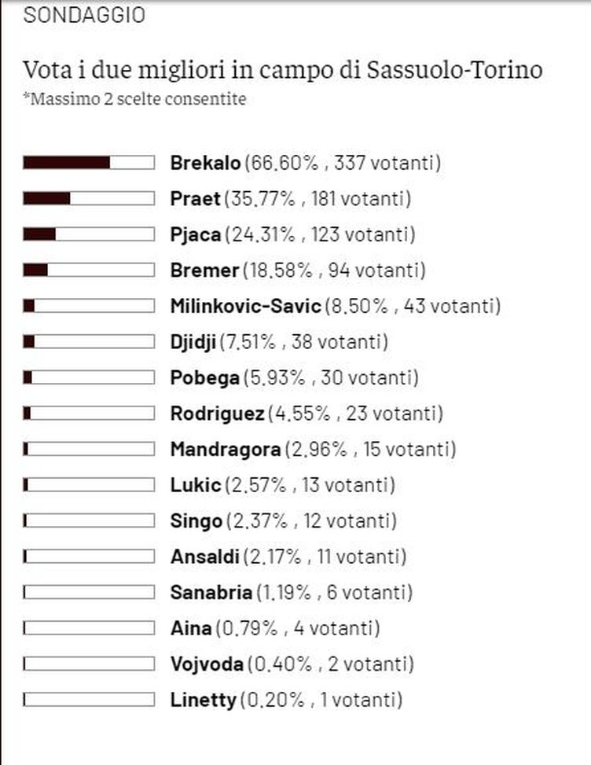Image resolution: width=591 pixels, height=765 pixels.
Task: Click the Praet vote percentage bar
Action: point(89,199)
